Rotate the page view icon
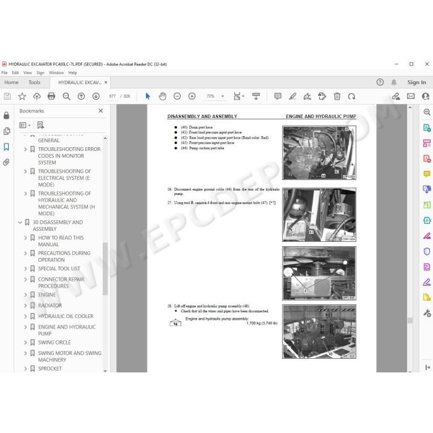 (x=351, y=96)
